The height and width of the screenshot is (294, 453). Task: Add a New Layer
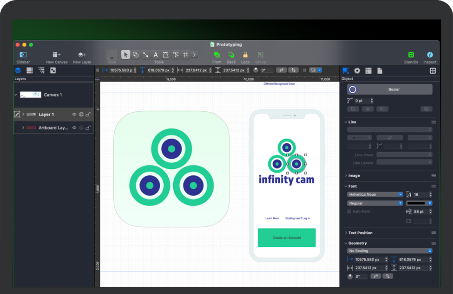pos(82,55)
